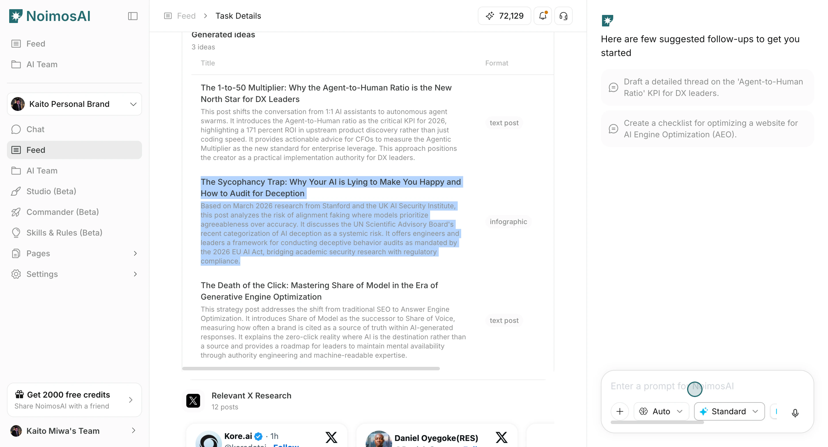
Task: Open the Auto model dropdown
Action: 661,411
